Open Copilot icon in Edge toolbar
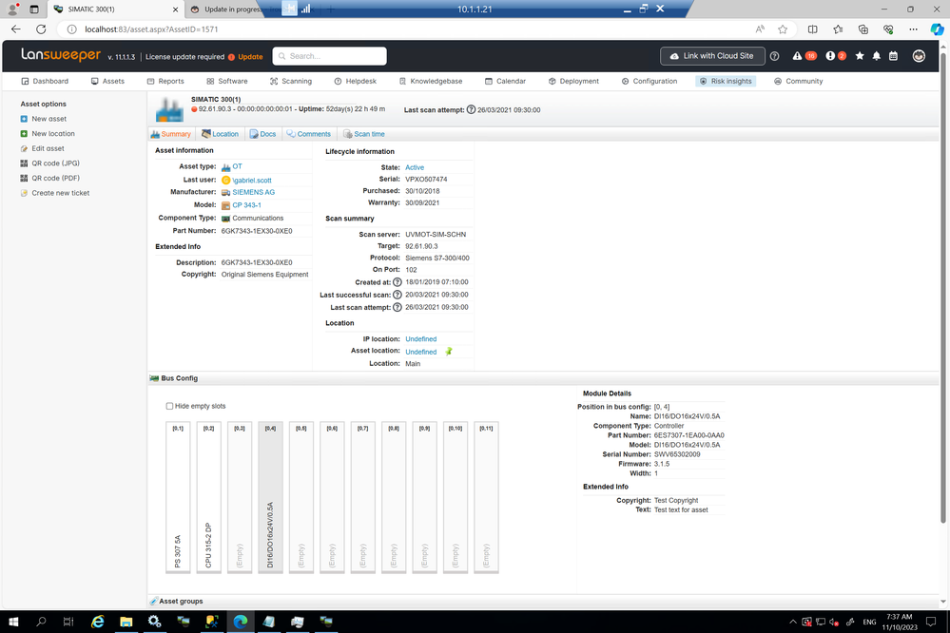 [937, 29]
